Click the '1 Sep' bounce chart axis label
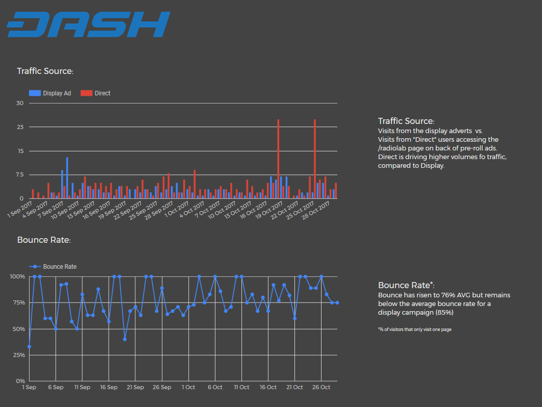 tap(29, 387)
